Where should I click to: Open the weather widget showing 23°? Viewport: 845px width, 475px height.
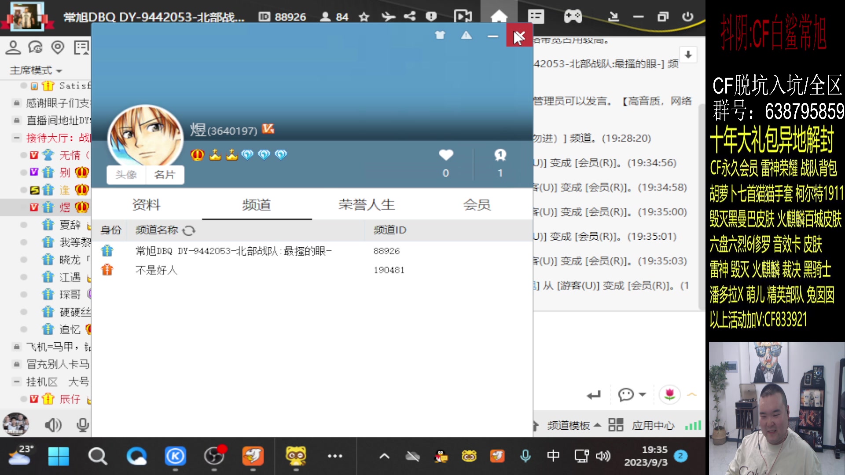click(20, 455)
